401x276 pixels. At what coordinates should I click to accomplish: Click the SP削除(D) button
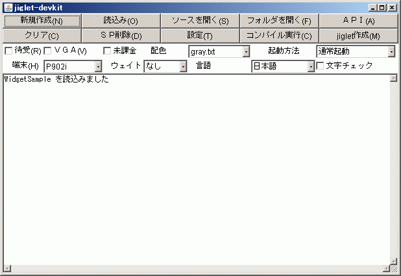(121, 36)
